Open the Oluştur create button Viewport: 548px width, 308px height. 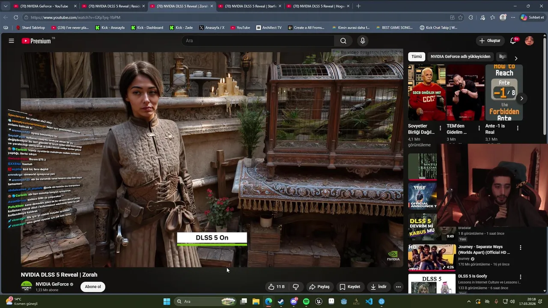pyautogui.click(x=490, y=41)
